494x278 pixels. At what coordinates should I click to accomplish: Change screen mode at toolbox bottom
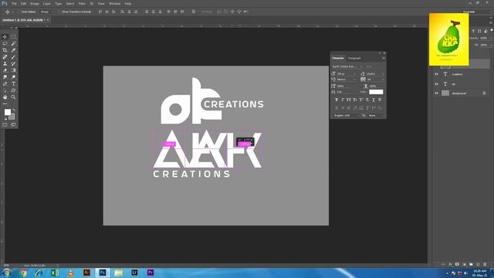[x=13, y=125]
